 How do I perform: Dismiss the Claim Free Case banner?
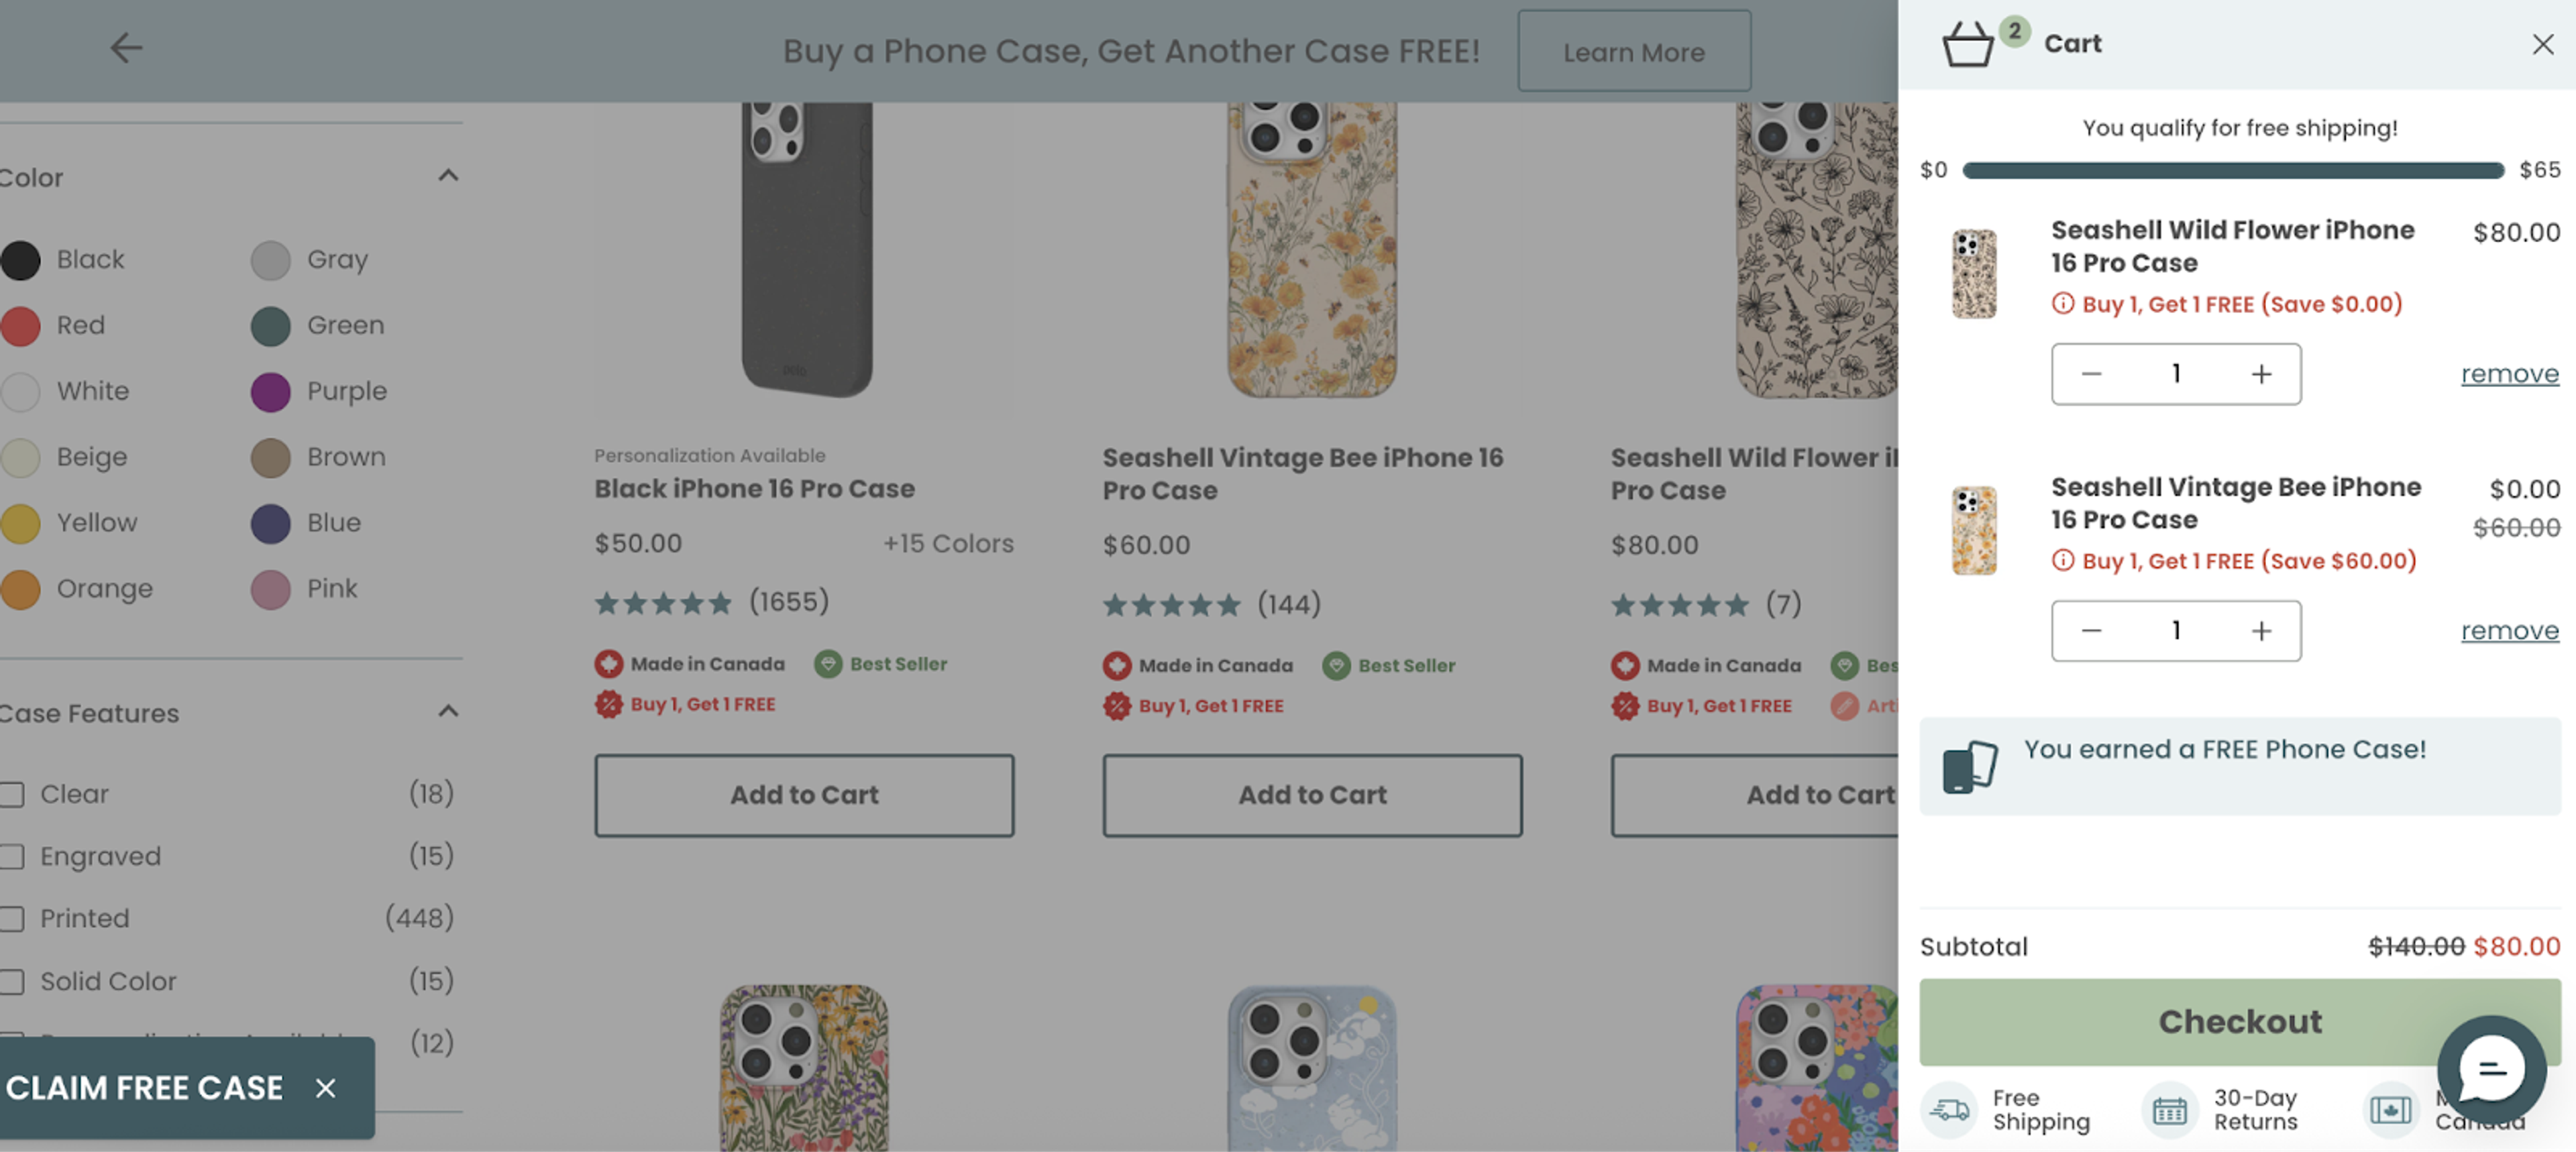pyautogui.click(x=324, y=1088)
